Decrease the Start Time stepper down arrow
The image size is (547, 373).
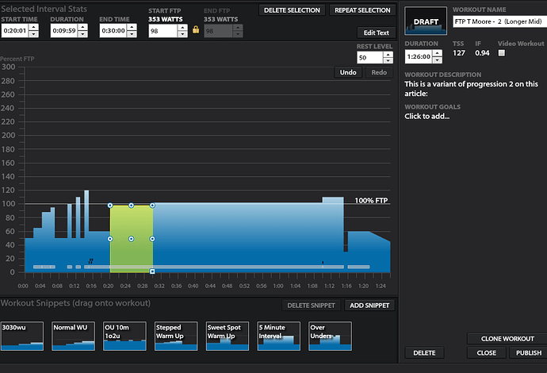(x=33, y=34)
